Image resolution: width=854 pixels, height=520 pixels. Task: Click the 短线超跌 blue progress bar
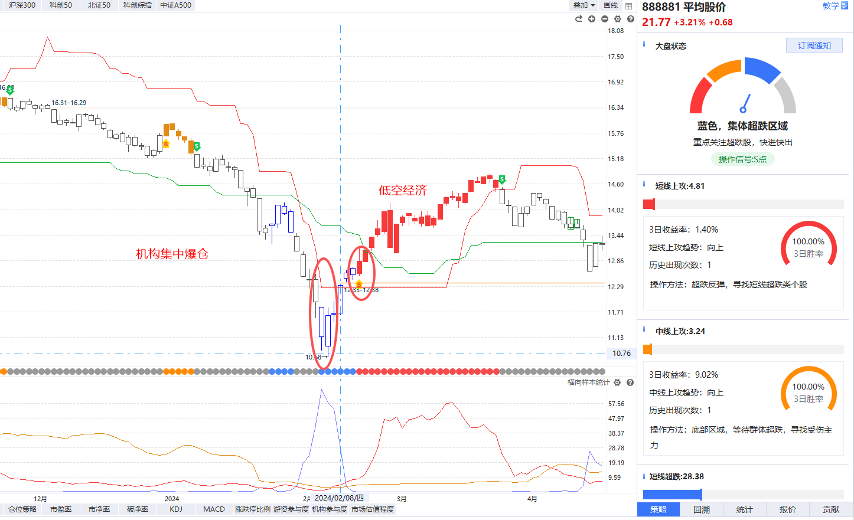(672, 495)
